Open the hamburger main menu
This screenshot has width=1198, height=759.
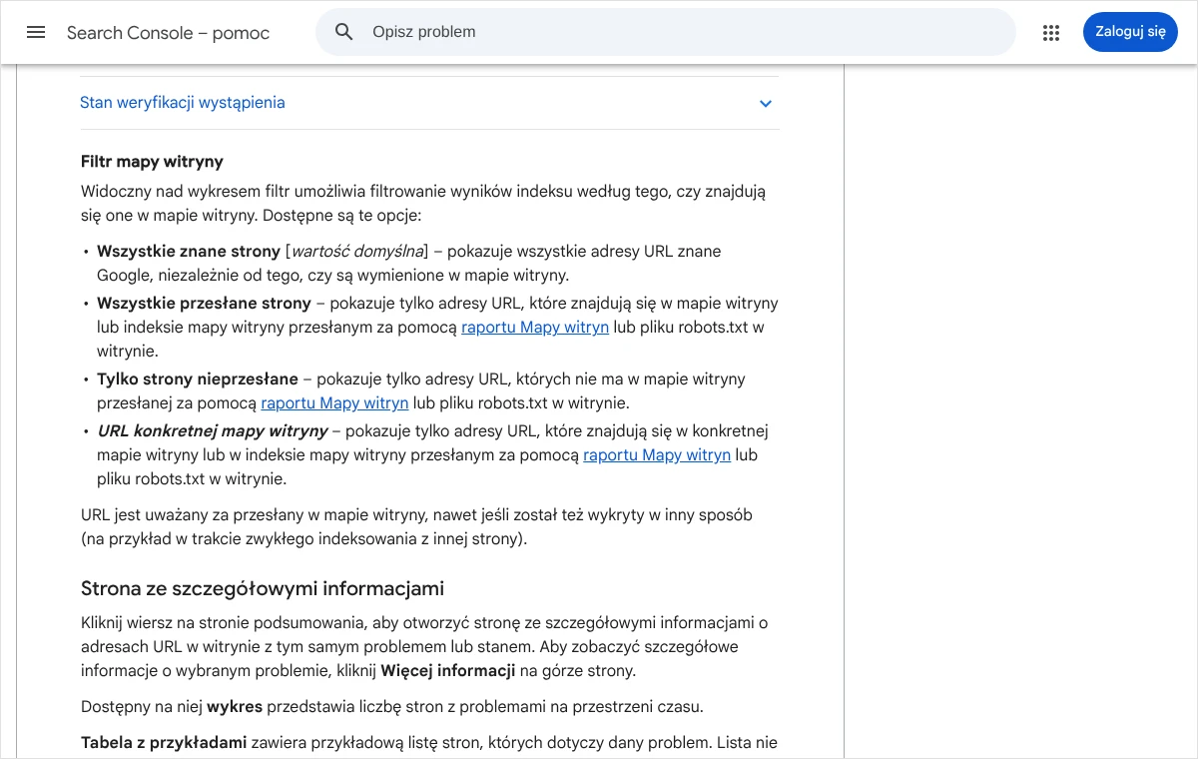click(x=36, y=32)
